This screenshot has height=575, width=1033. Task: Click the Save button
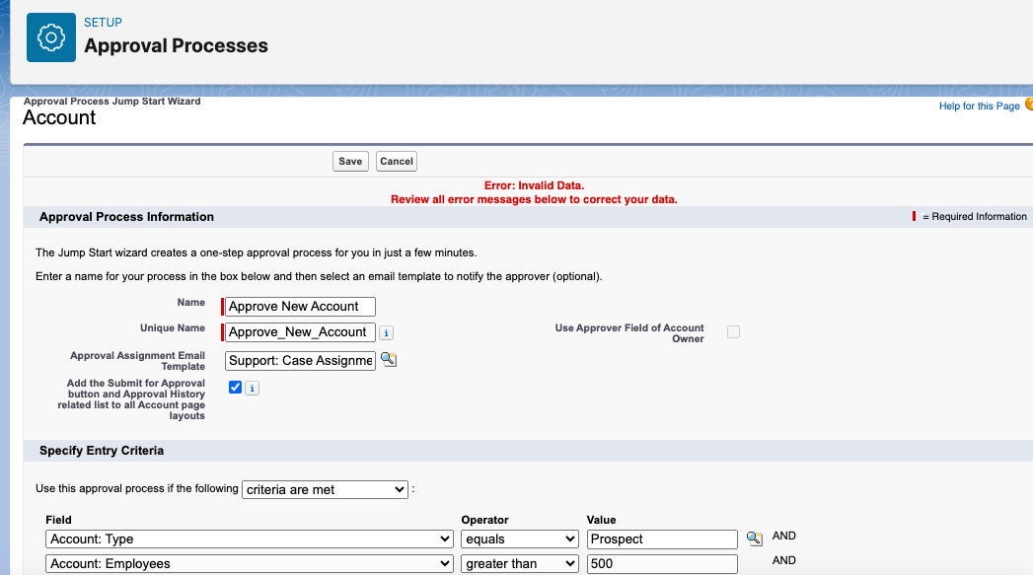tap(350, 162)
